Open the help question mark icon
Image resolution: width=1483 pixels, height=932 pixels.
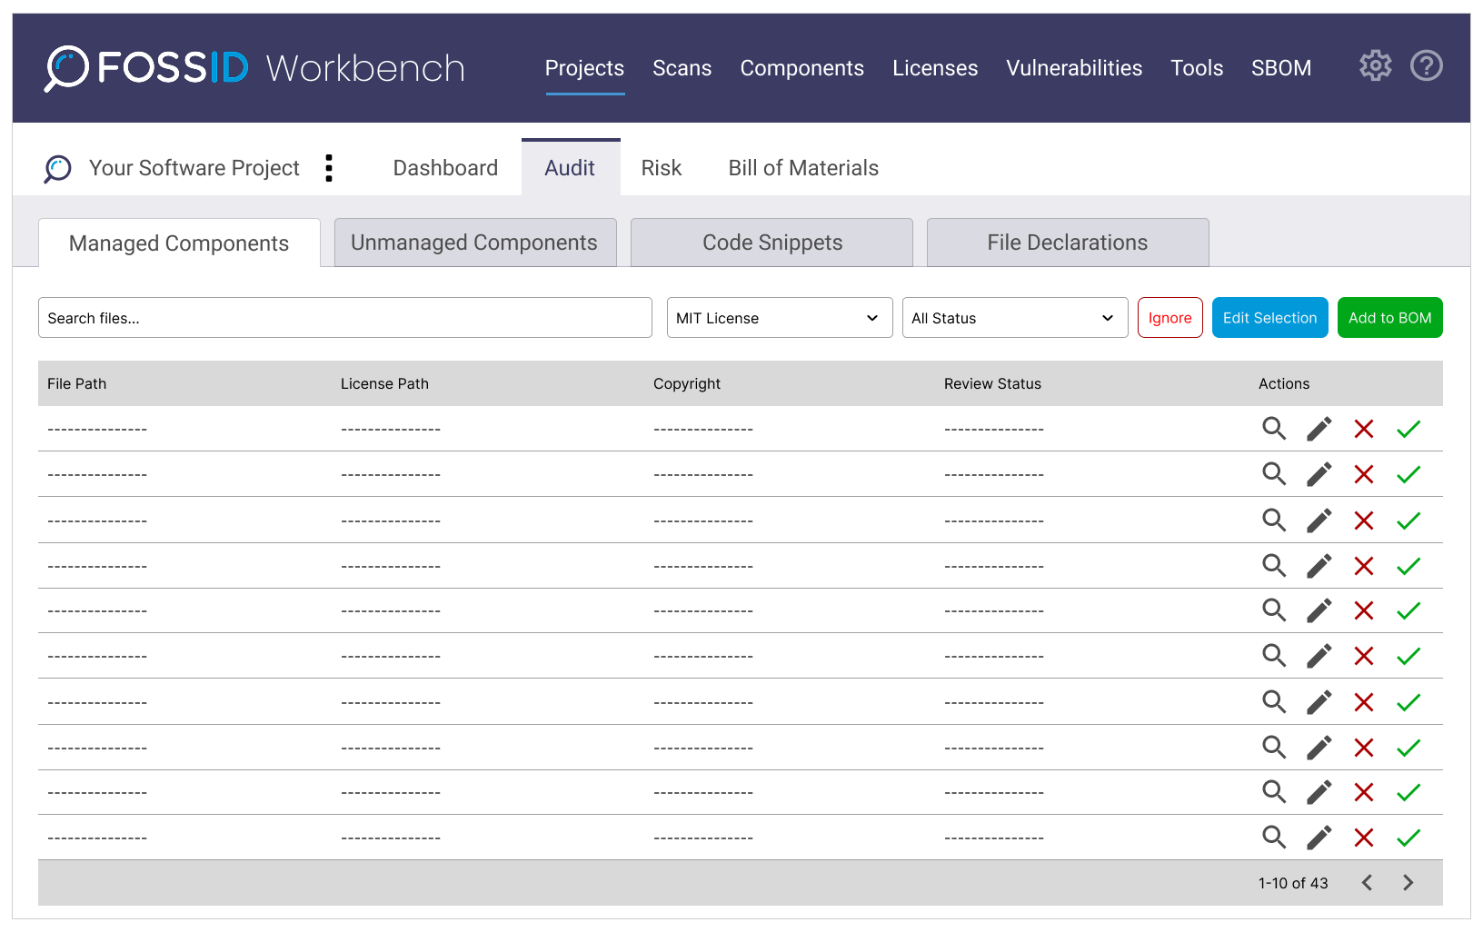point(1426,65)
